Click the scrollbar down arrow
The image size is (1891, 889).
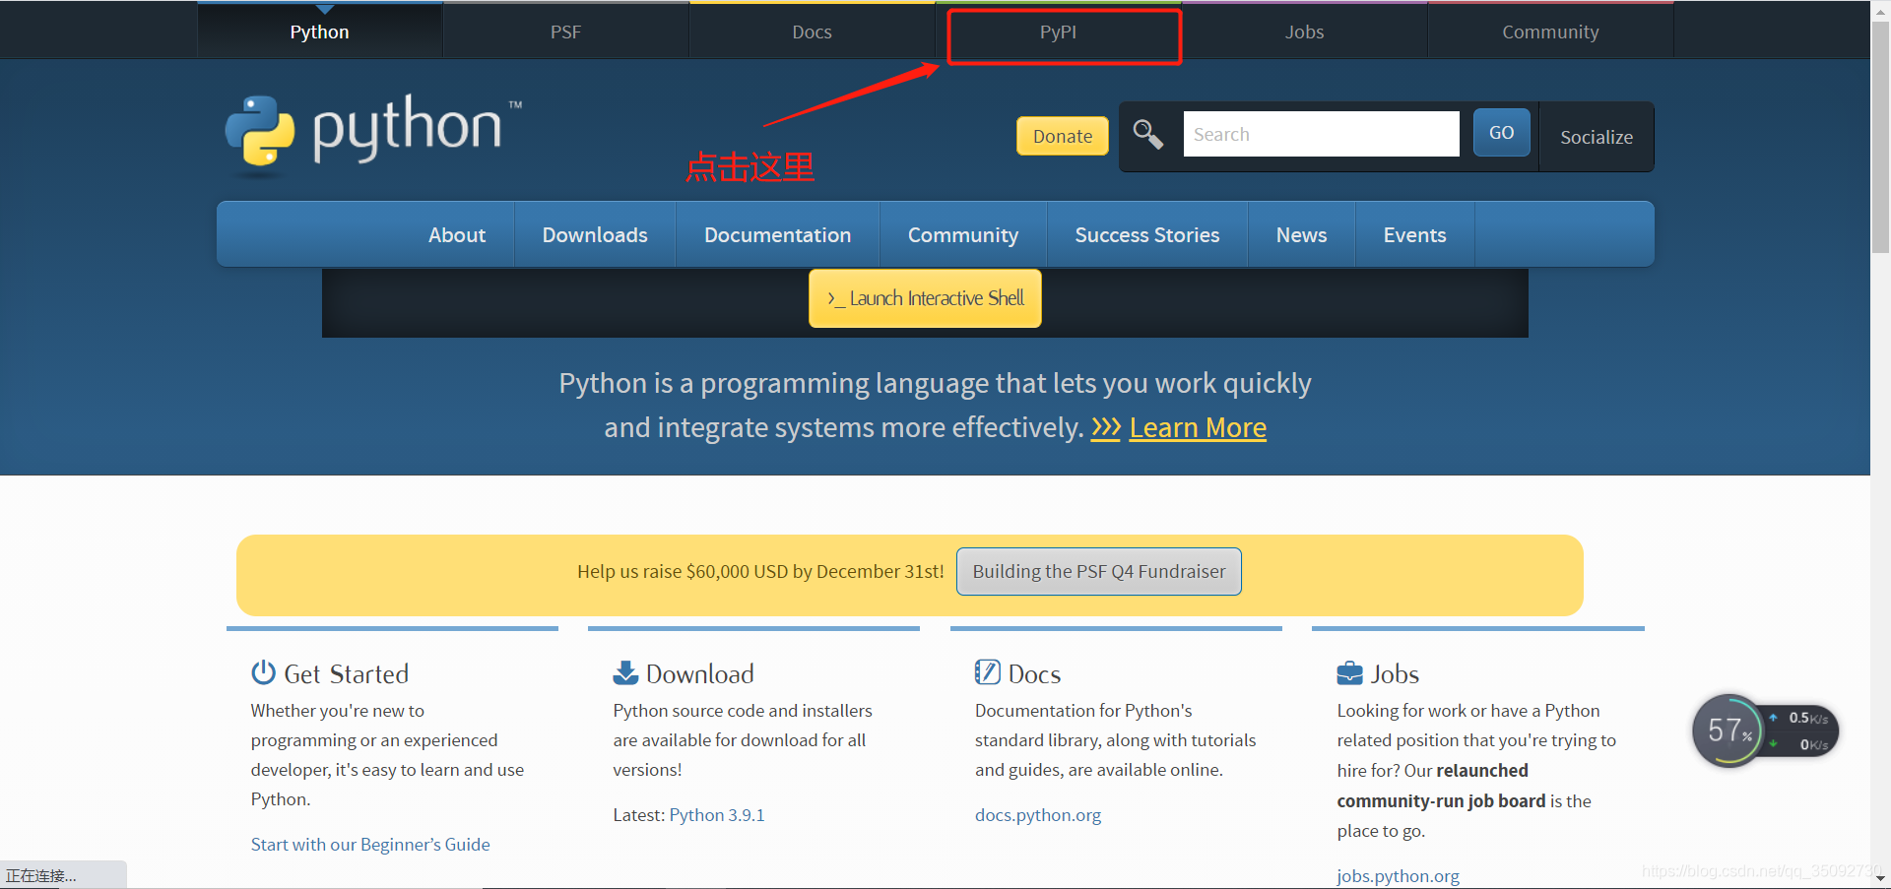(1880, 878)
